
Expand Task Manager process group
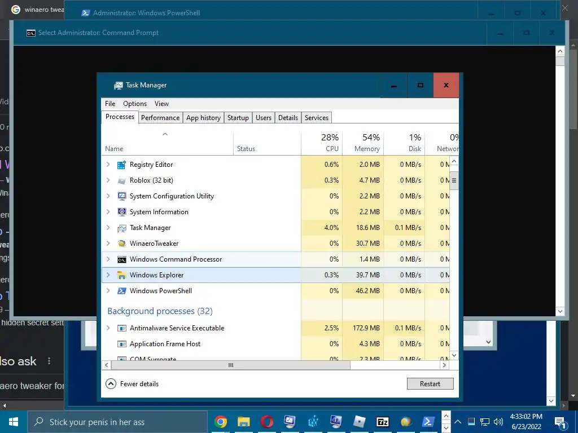click(x=108, y=228)
